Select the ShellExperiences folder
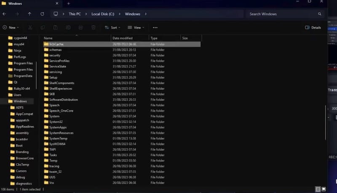 point(122,88)
